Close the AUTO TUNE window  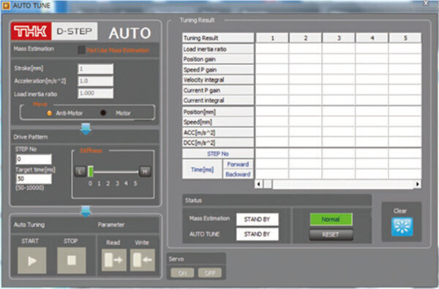426,3
